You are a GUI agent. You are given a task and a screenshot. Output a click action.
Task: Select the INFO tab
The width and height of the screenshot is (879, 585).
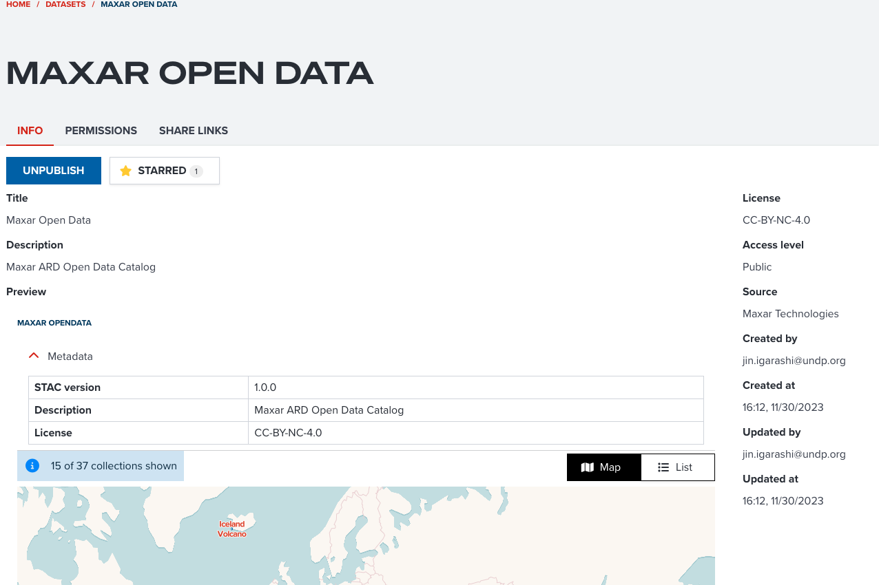pos(30,130)
